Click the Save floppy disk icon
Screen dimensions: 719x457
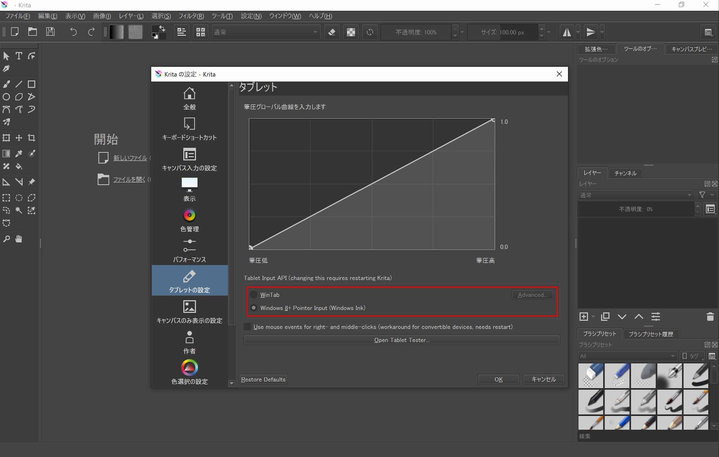50,32
